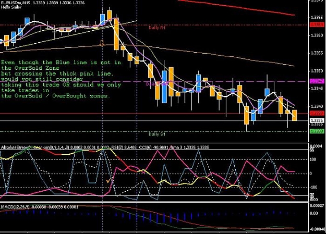This screenshot has width=326, height=234.
Task: Click the "Daily S1" support label
Action: [x=157, y=134]
